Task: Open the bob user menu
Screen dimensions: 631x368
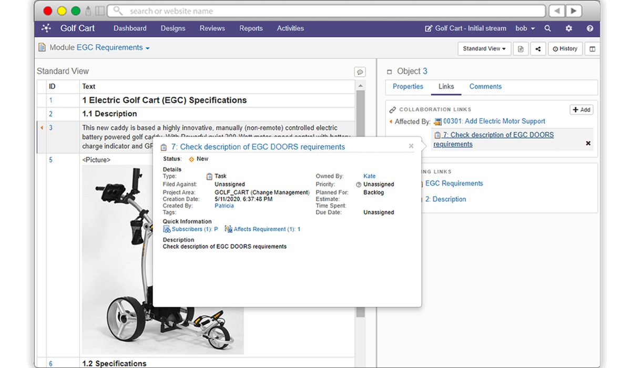Action: [x=525, y=28]
